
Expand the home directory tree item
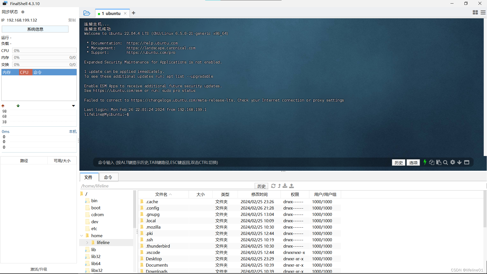[x=82, y=235]
